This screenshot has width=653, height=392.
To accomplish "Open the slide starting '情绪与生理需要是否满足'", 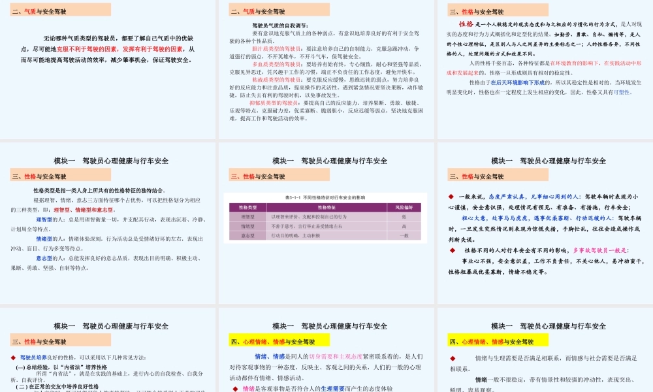I will (545, 350).
